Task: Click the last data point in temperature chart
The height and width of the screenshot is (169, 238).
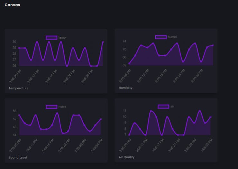Action: 103,42
